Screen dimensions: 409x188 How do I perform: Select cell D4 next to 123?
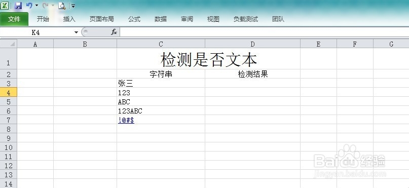252,92
